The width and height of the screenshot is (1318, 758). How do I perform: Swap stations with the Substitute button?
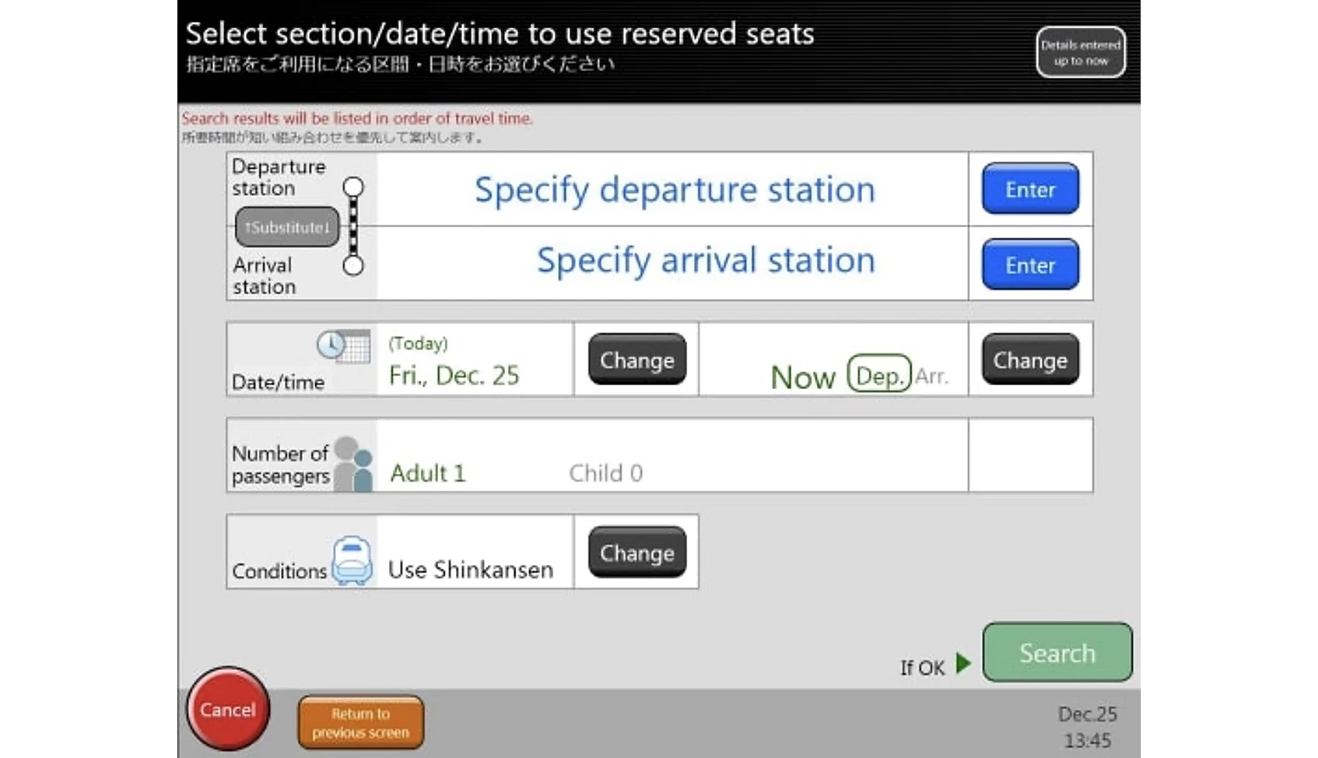tap(287, 227)
